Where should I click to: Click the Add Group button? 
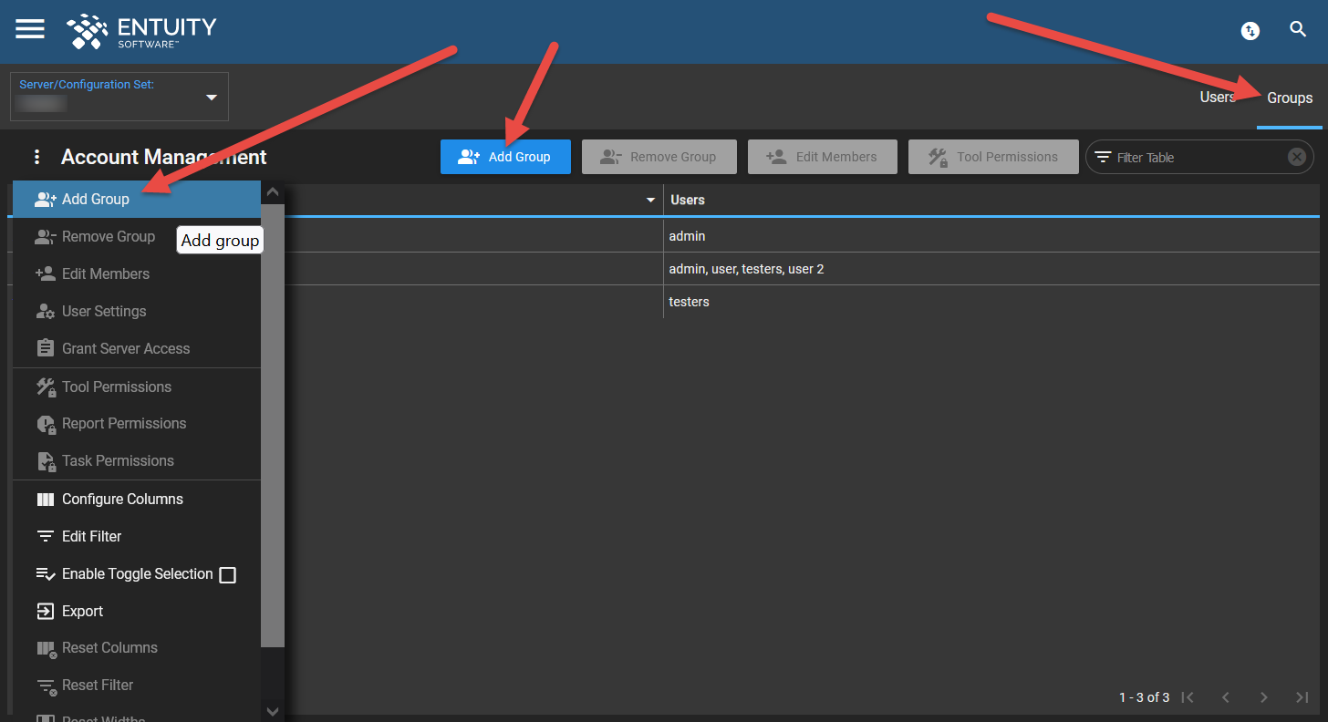(505, 156)
